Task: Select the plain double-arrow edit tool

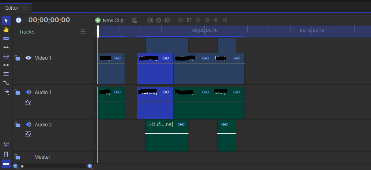Action: [x=6, y=65]
